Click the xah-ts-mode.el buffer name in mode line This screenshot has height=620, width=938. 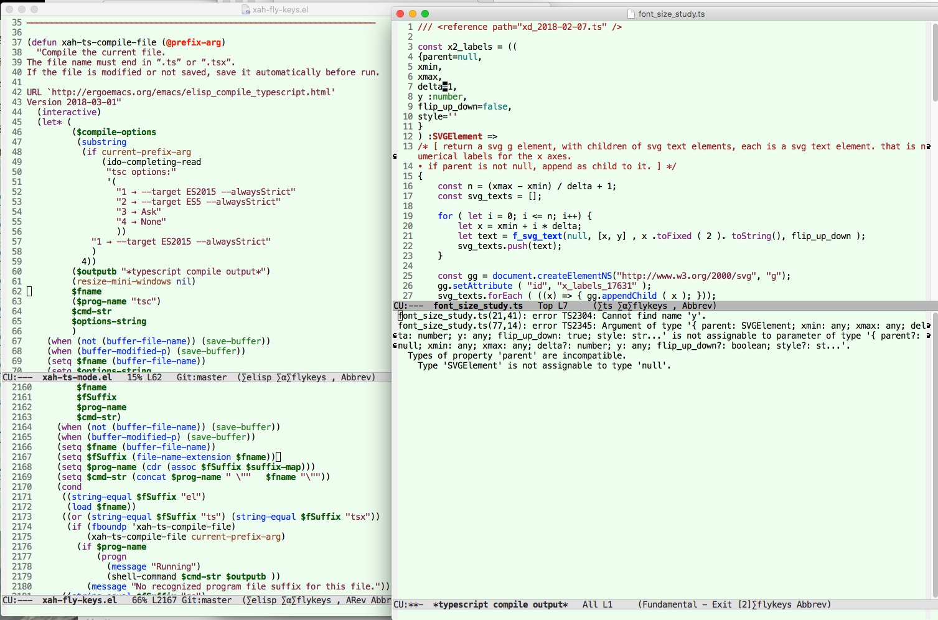pyautogui.click(x=77, y=377)
